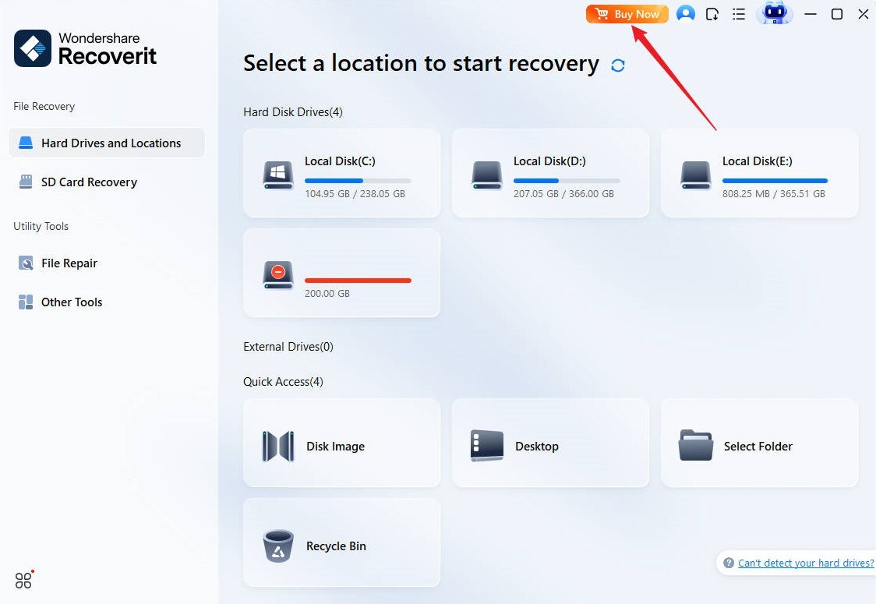Viewport: 876px width, 604px height.
Task: Open the recovery list icon in the titlebar
Action: tap(738, 14)
